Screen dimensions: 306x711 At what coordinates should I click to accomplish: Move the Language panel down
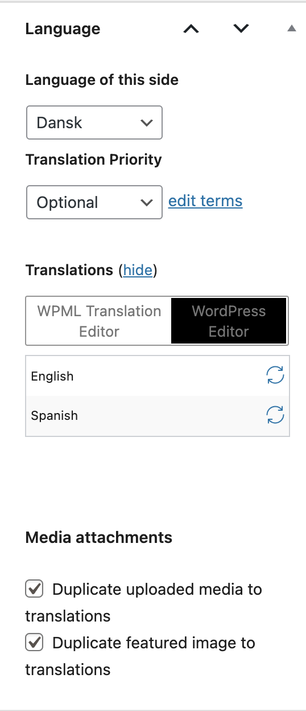(242, 28)
